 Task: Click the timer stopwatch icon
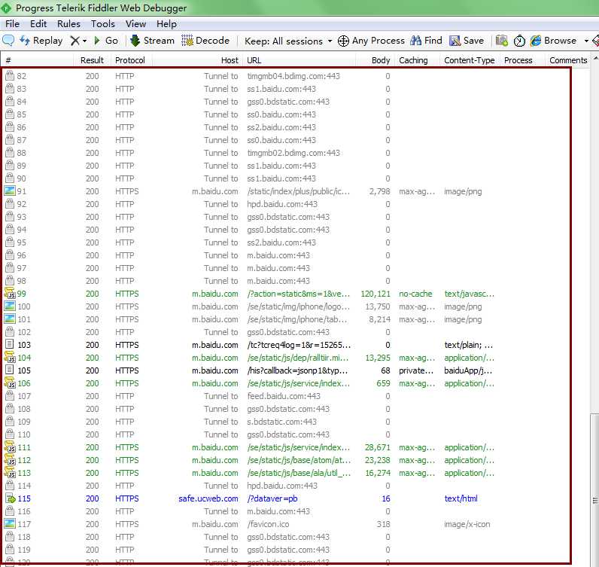pos(519,41)
